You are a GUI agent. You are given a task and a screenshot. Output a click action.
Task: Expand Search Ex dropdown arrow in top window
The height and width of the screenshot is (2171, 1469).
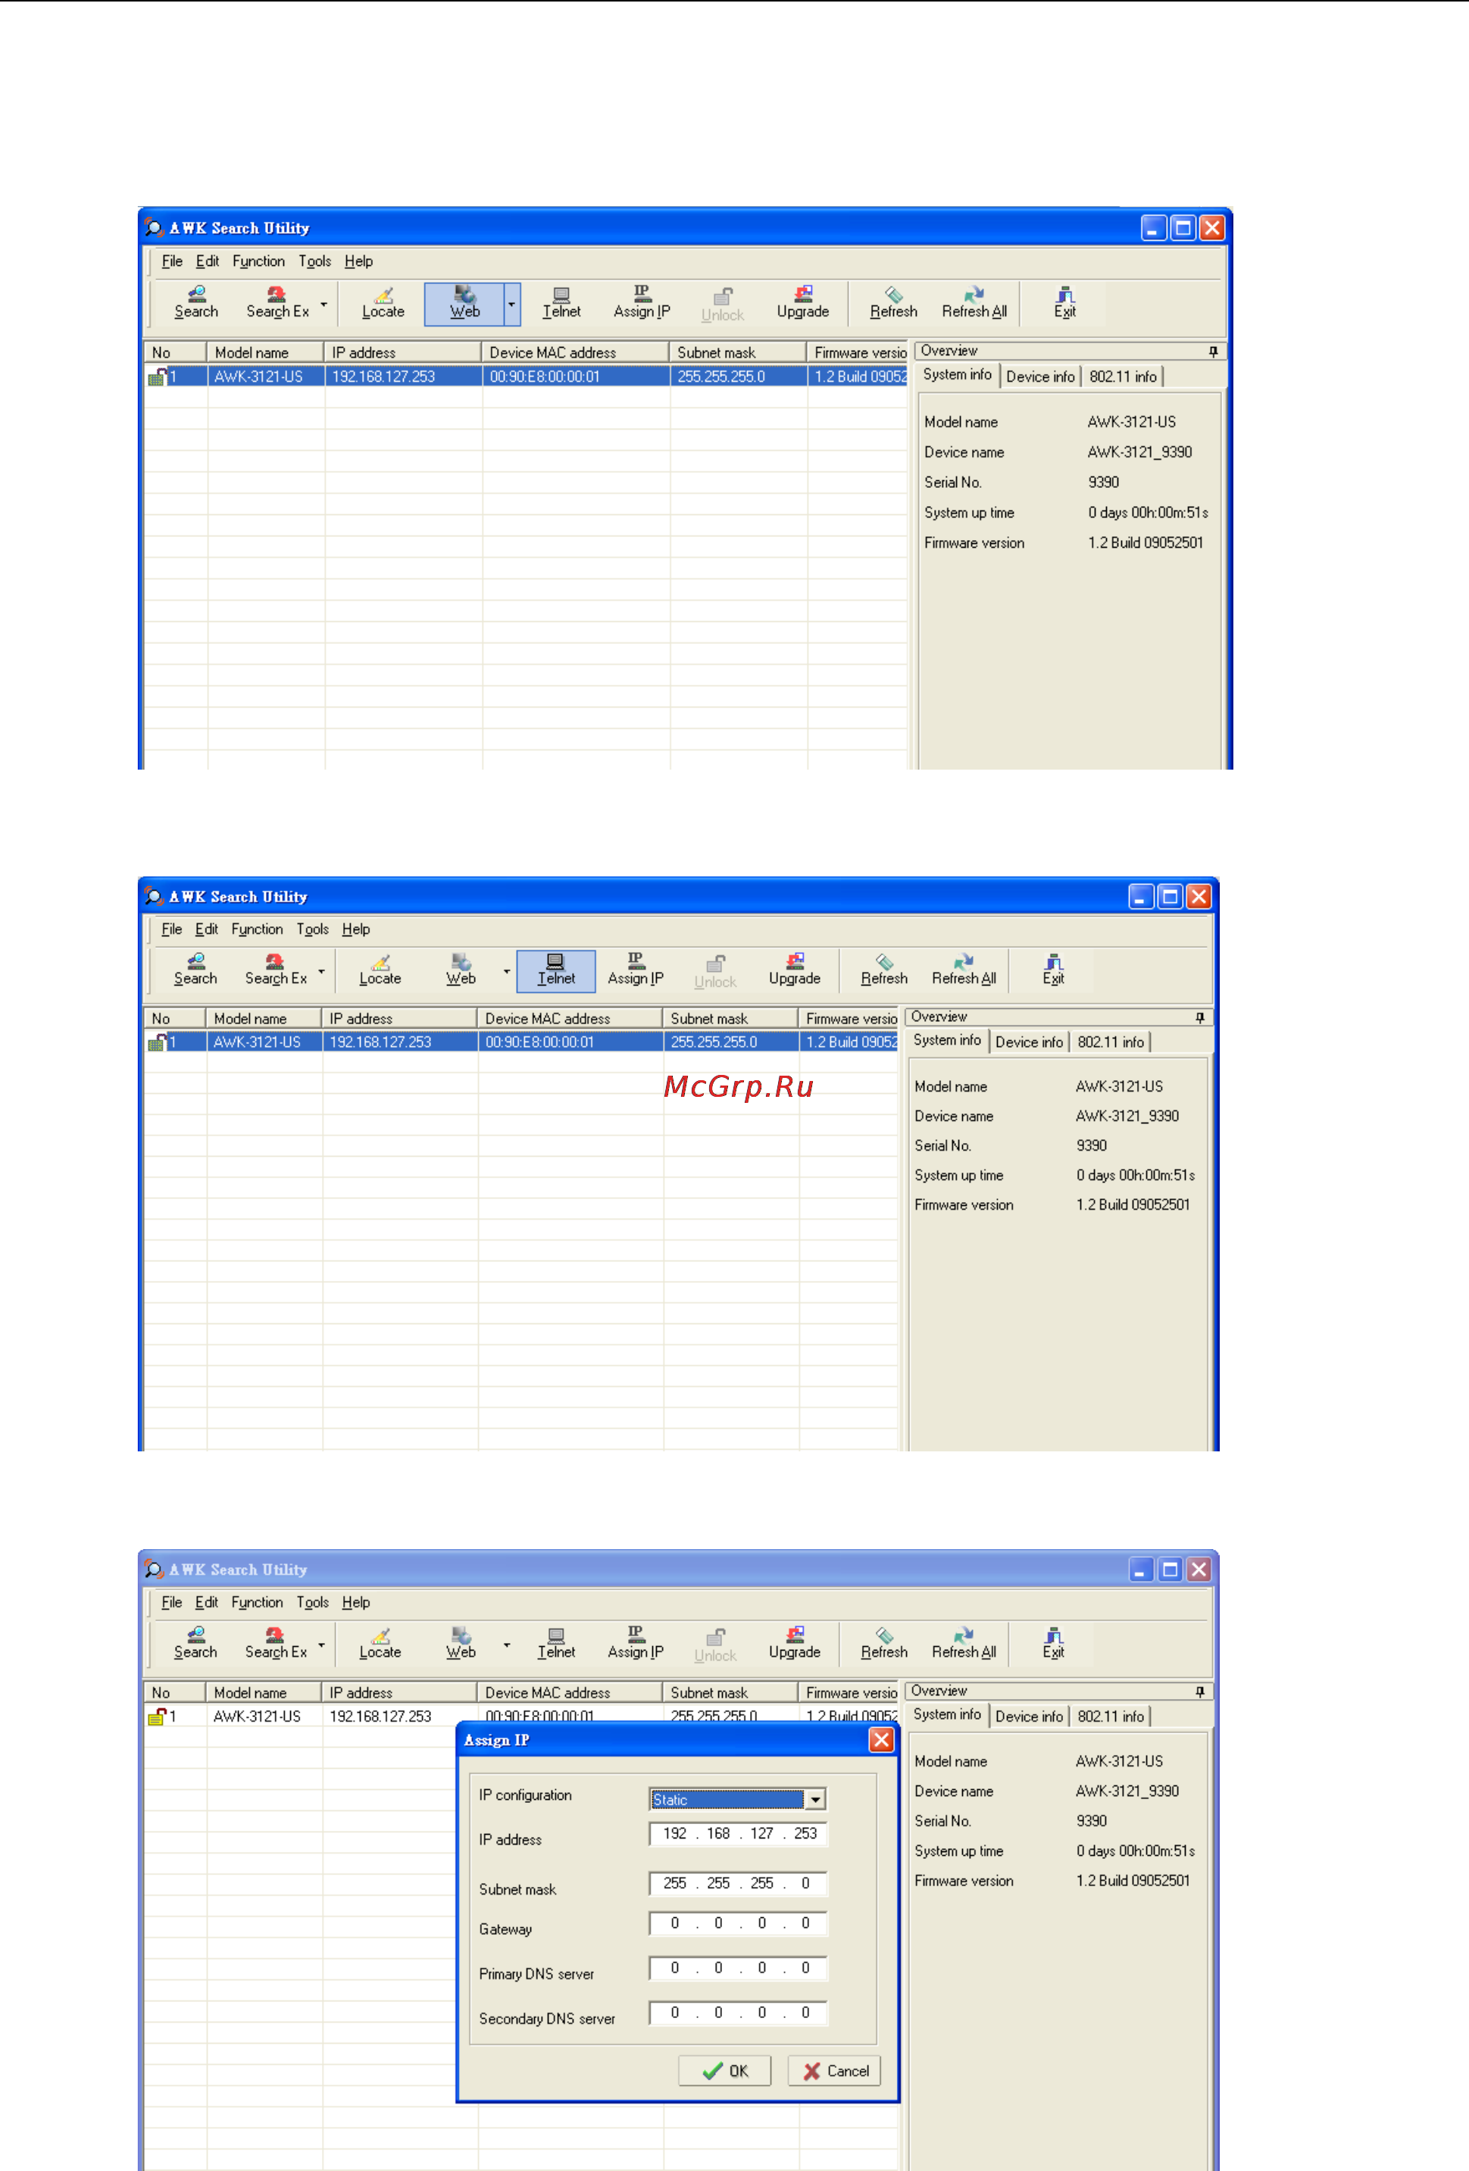click(x=323, y=304)
